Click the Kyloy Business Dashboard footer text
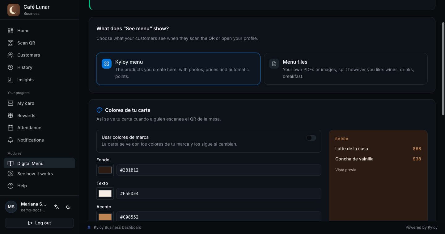Screen dimensions: 445x234 [x=117, y=228]
